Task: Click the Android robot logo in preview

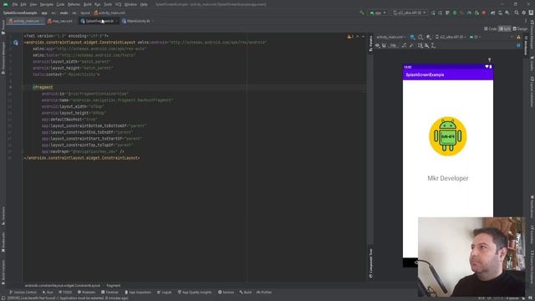Action: point(448,136)
